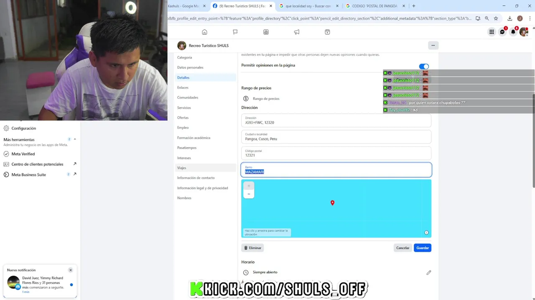Click Recreo Turistico SHULS page avatar
The width and height of the screenshot is (535, 300).
tap(181, 45)
